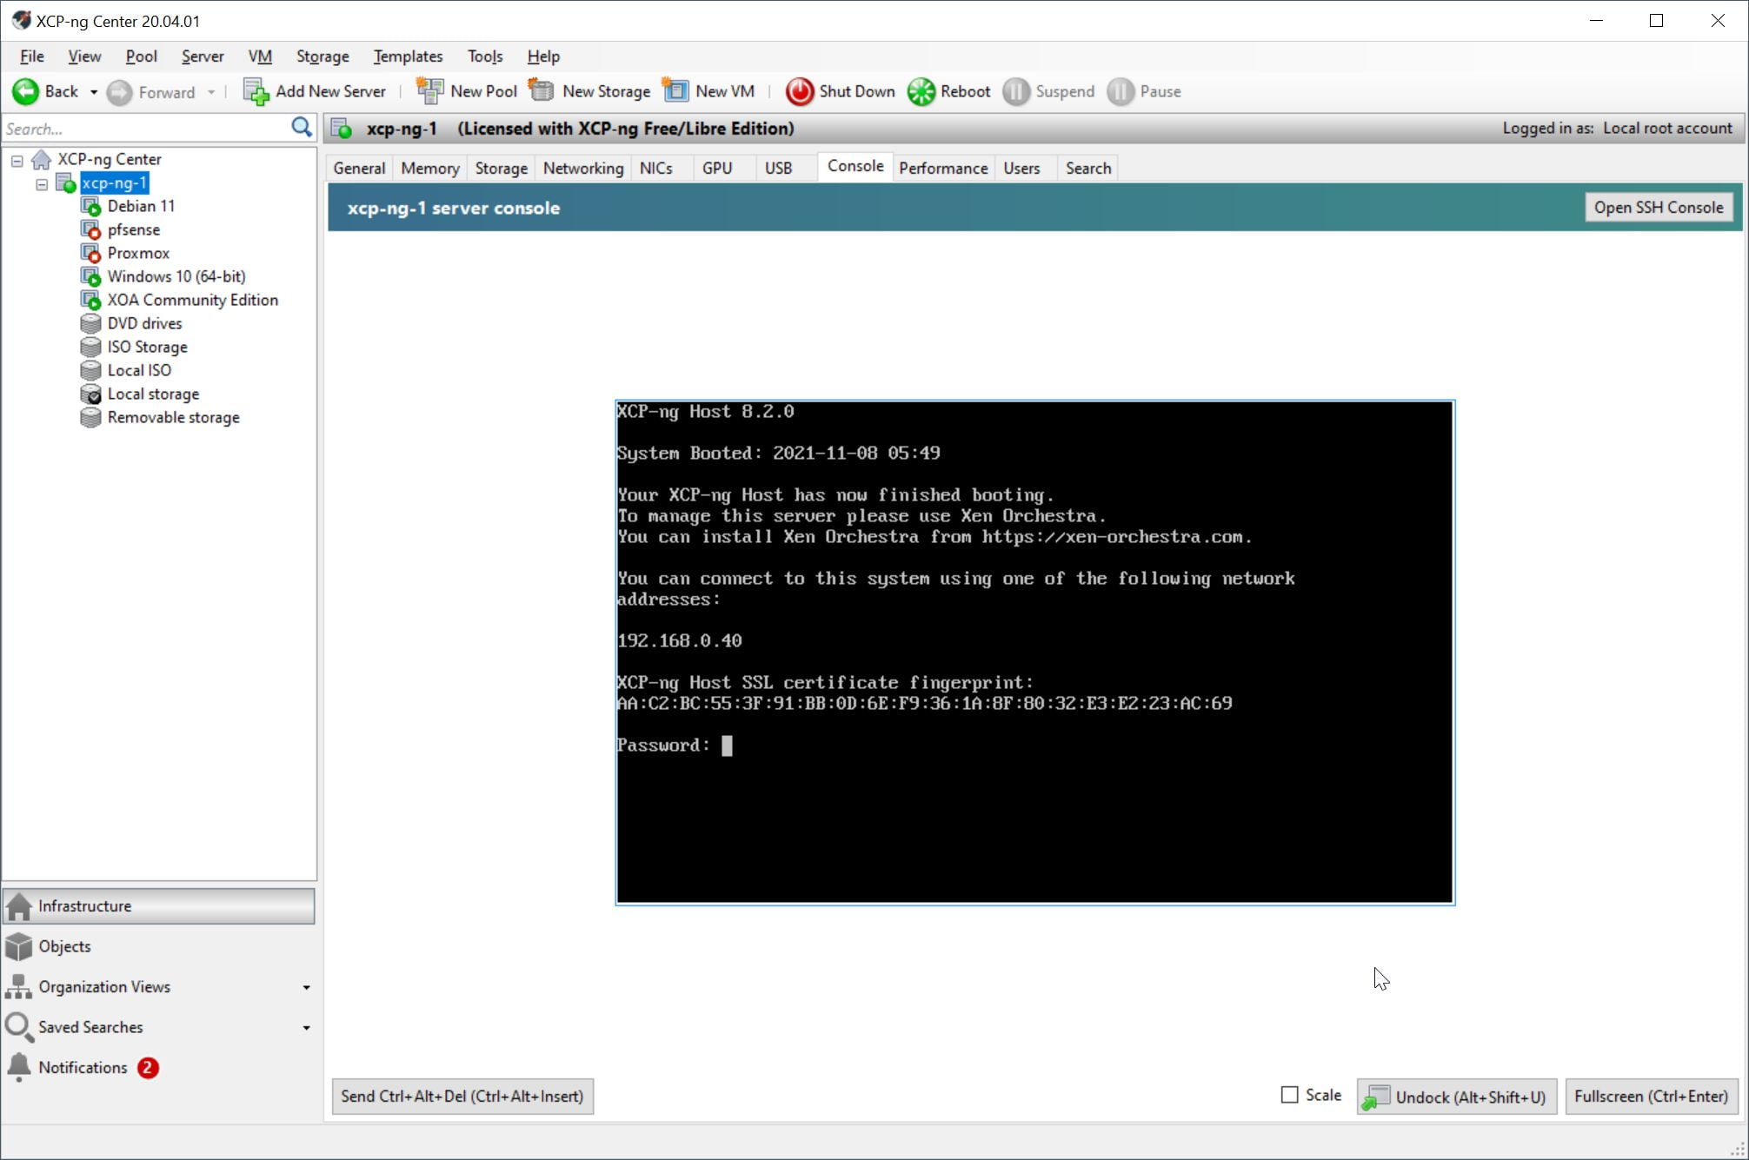Expand Saved Searches dropdown arrow

click(306, 1028)
